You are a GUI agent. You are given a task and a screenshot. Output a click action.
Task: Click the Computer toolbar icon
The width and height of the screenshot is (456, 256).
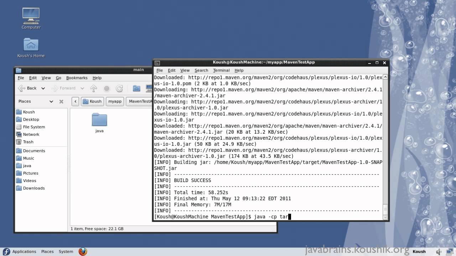(149, 88)
